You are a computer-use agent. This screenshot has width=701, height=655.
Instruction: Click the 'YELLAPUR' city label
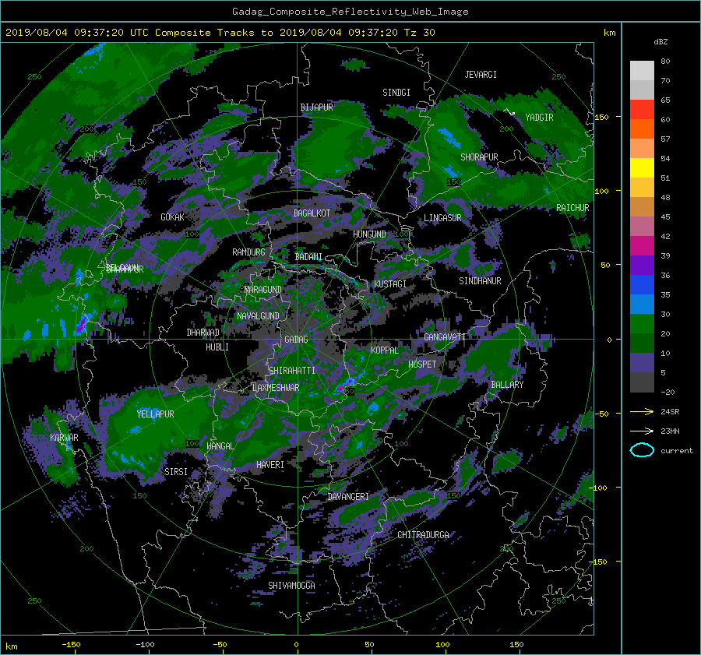tap(155, 414)
